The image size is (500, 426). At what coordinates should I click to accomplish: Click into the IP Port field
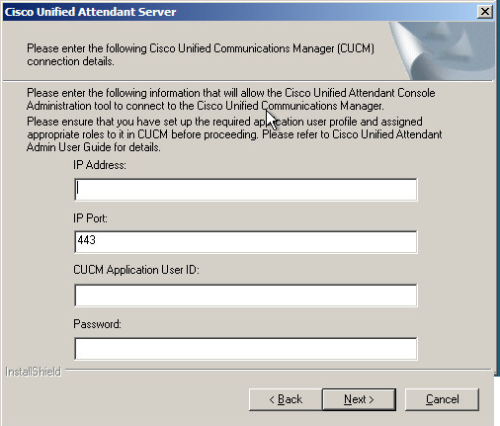coord(246,242)
